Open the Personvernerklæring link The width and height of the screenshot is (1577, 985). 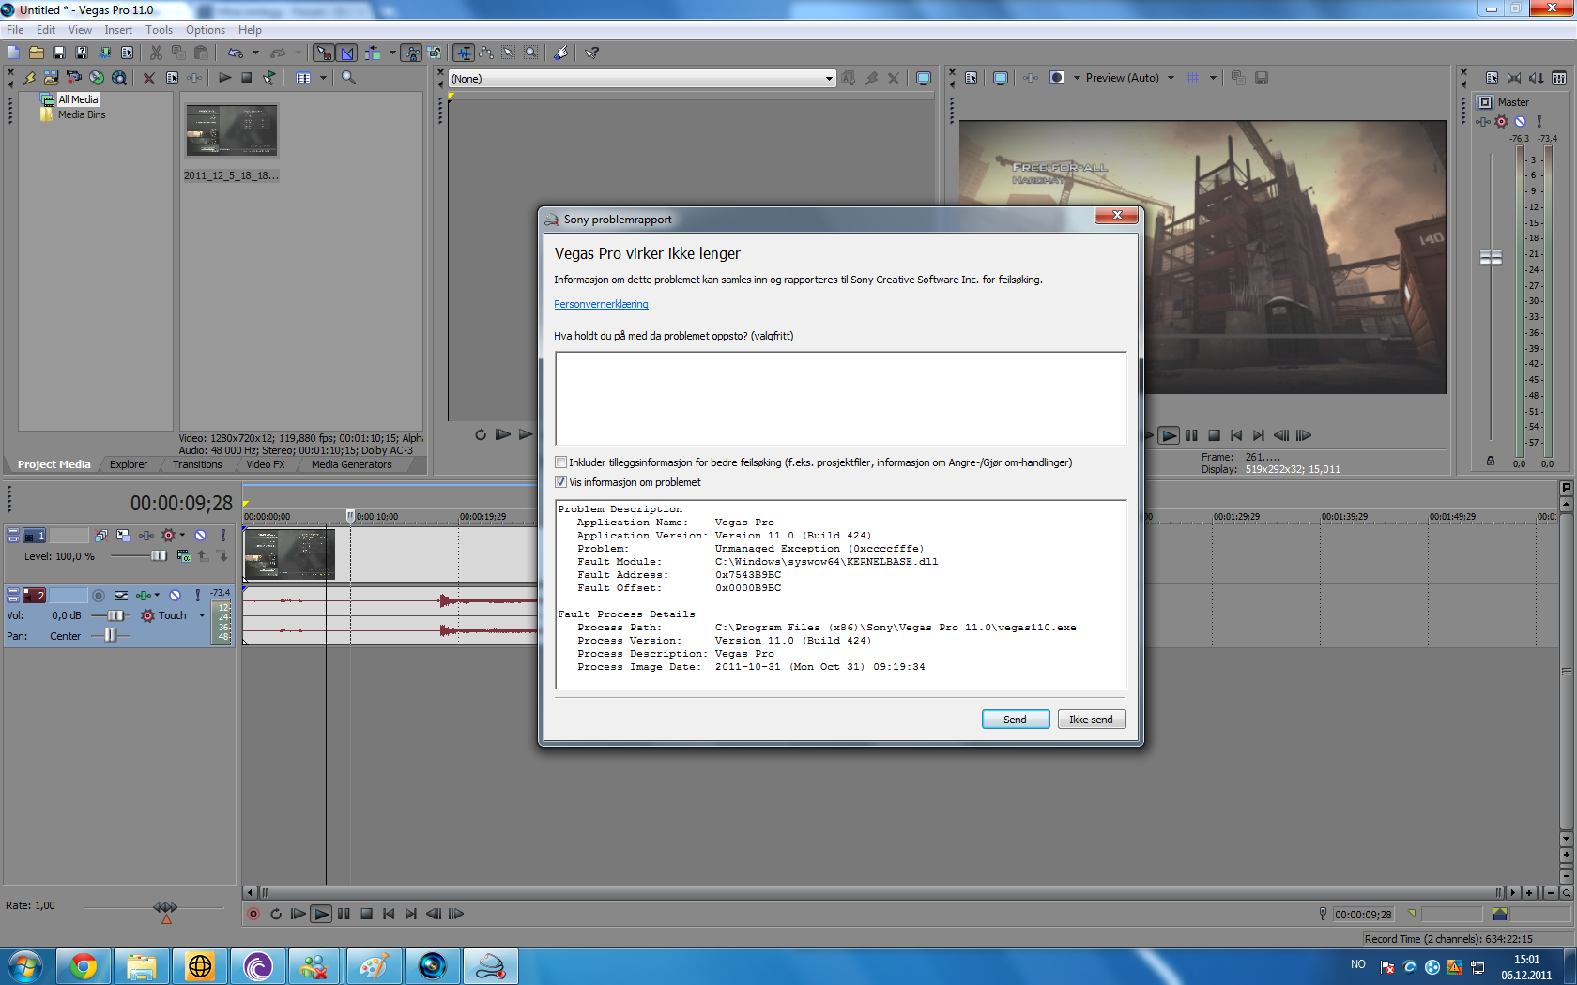click(601, 304)
